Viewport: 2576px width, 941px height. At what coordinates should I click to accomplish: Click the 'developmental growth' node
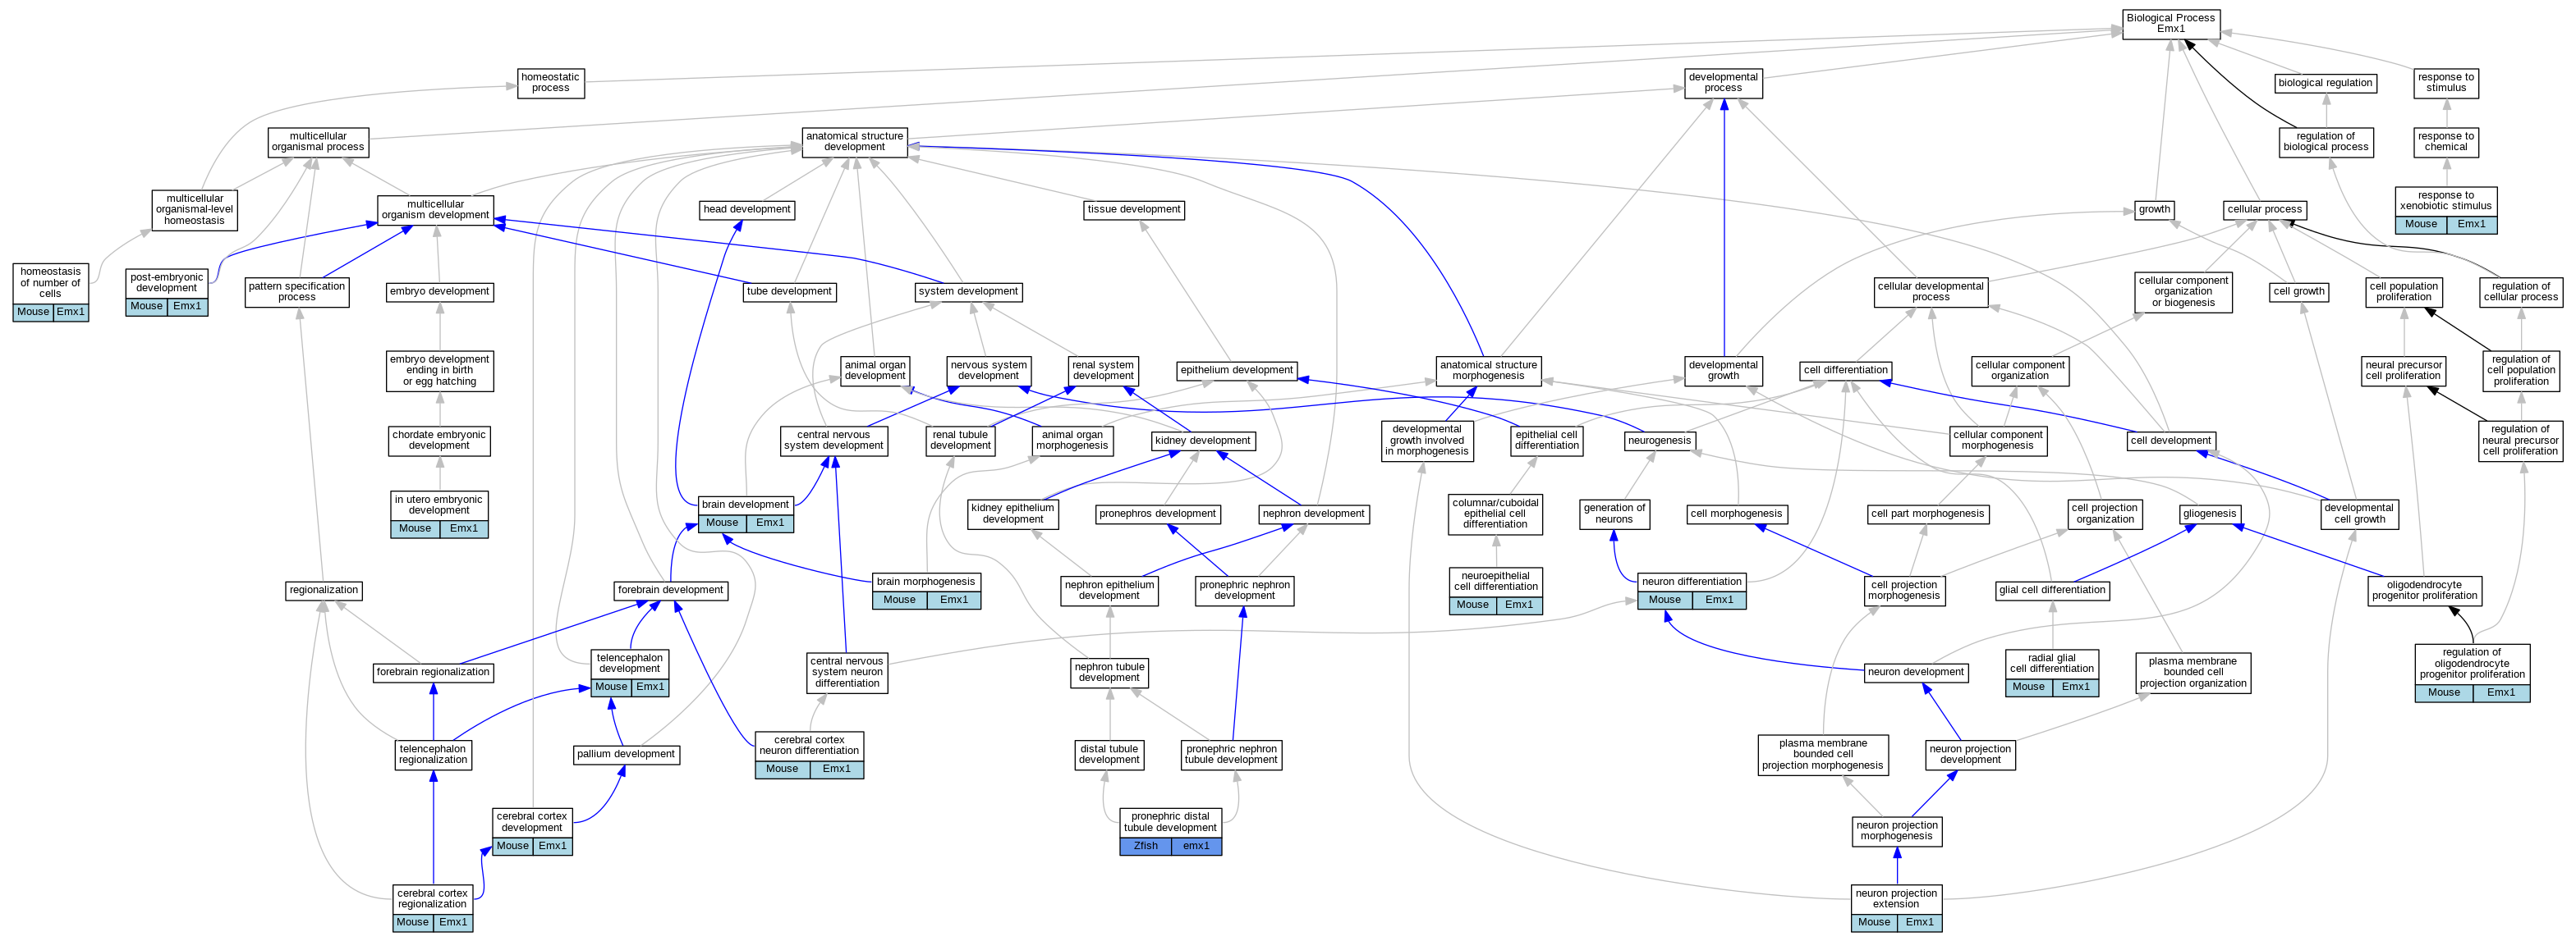click(x=1723, y=371)
